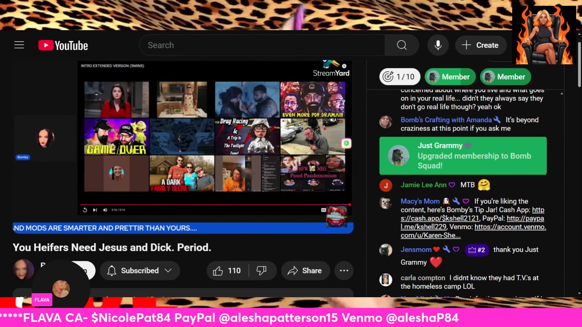Open the hamburger guide menu

19,45
